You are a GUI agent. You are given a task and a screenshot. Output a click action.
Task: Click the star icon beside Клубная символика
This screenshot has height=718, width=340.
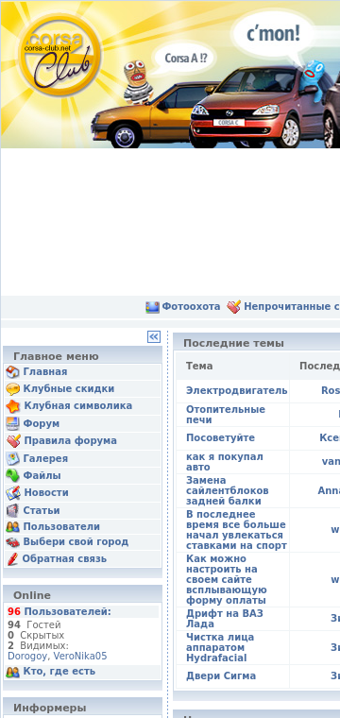12,406
